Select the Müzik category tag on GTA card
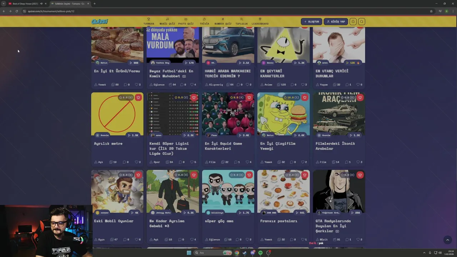457x257 pixels. point(322,240)
